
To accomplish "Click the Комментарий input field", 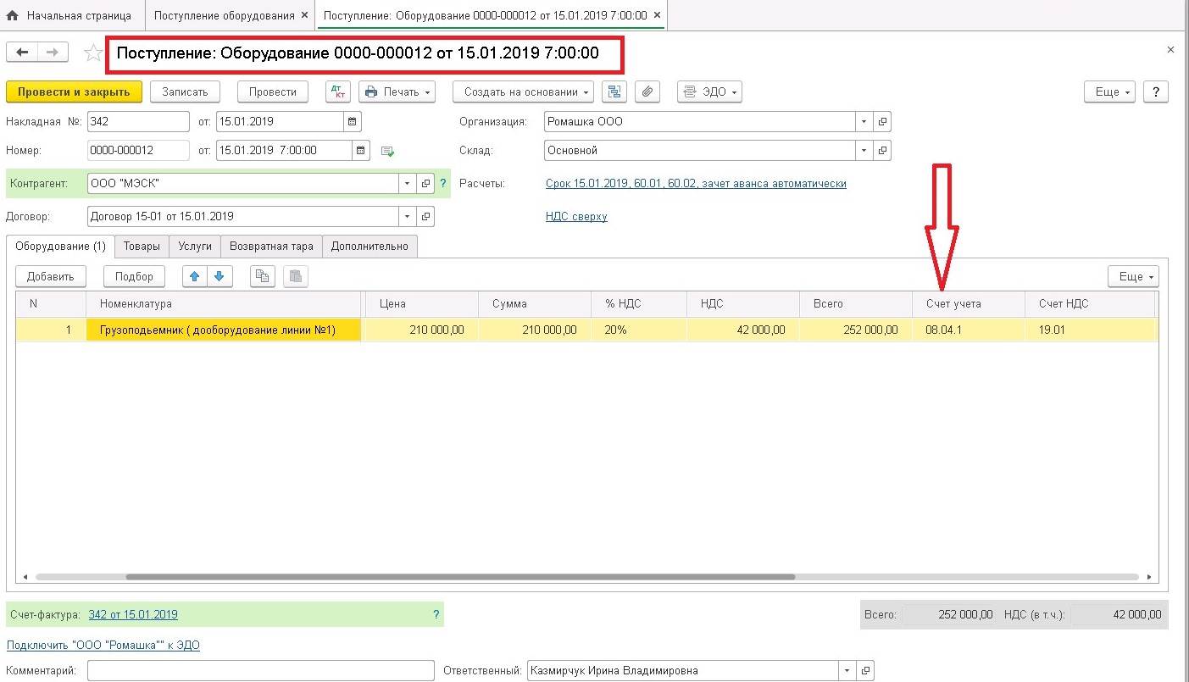I will pos(261,671).
